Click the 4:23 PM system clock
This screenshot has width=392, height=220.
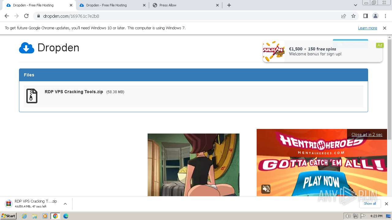pyautogui.click(x=376, y=216)
